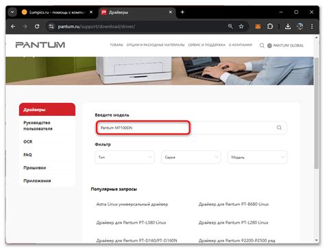325x249 pixels.
Task: Minimize the browser window
Action: click(281, 12)
